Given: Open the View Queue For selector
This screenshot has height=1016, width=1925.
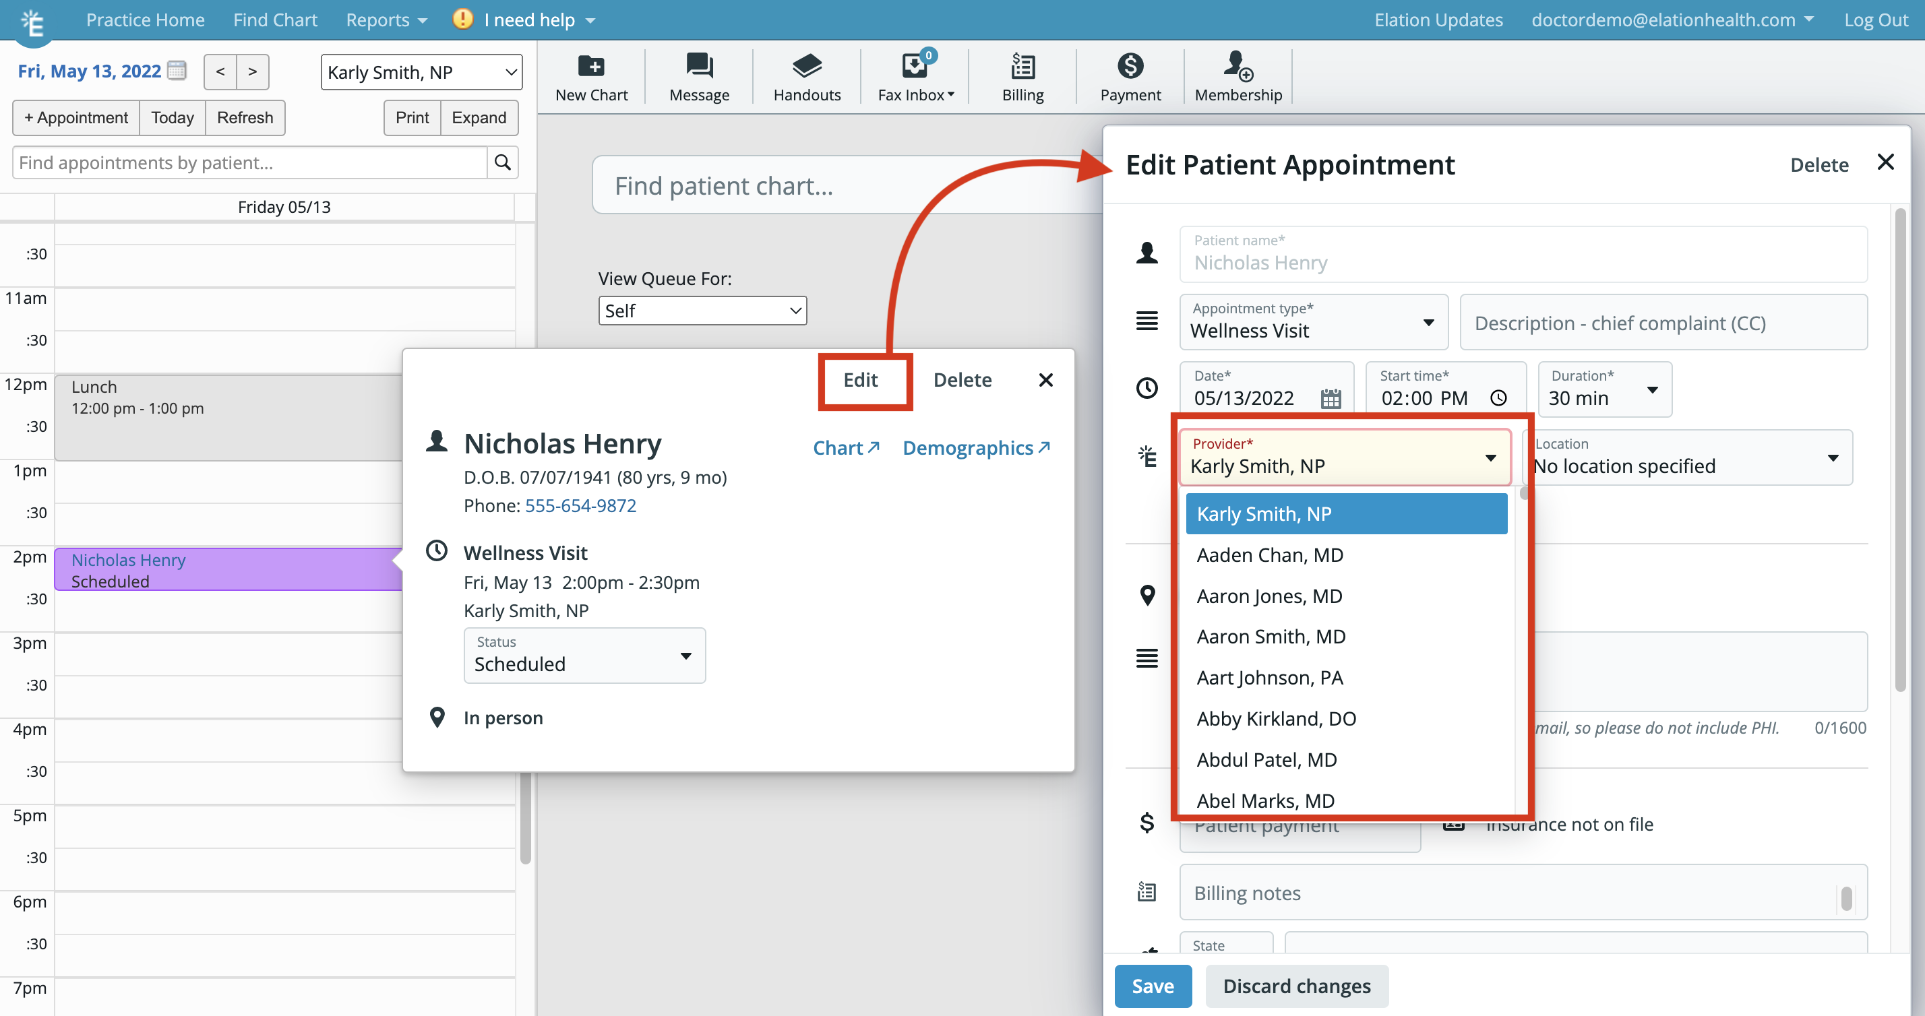Looking at the screenshot, I should tap(702, 310).
